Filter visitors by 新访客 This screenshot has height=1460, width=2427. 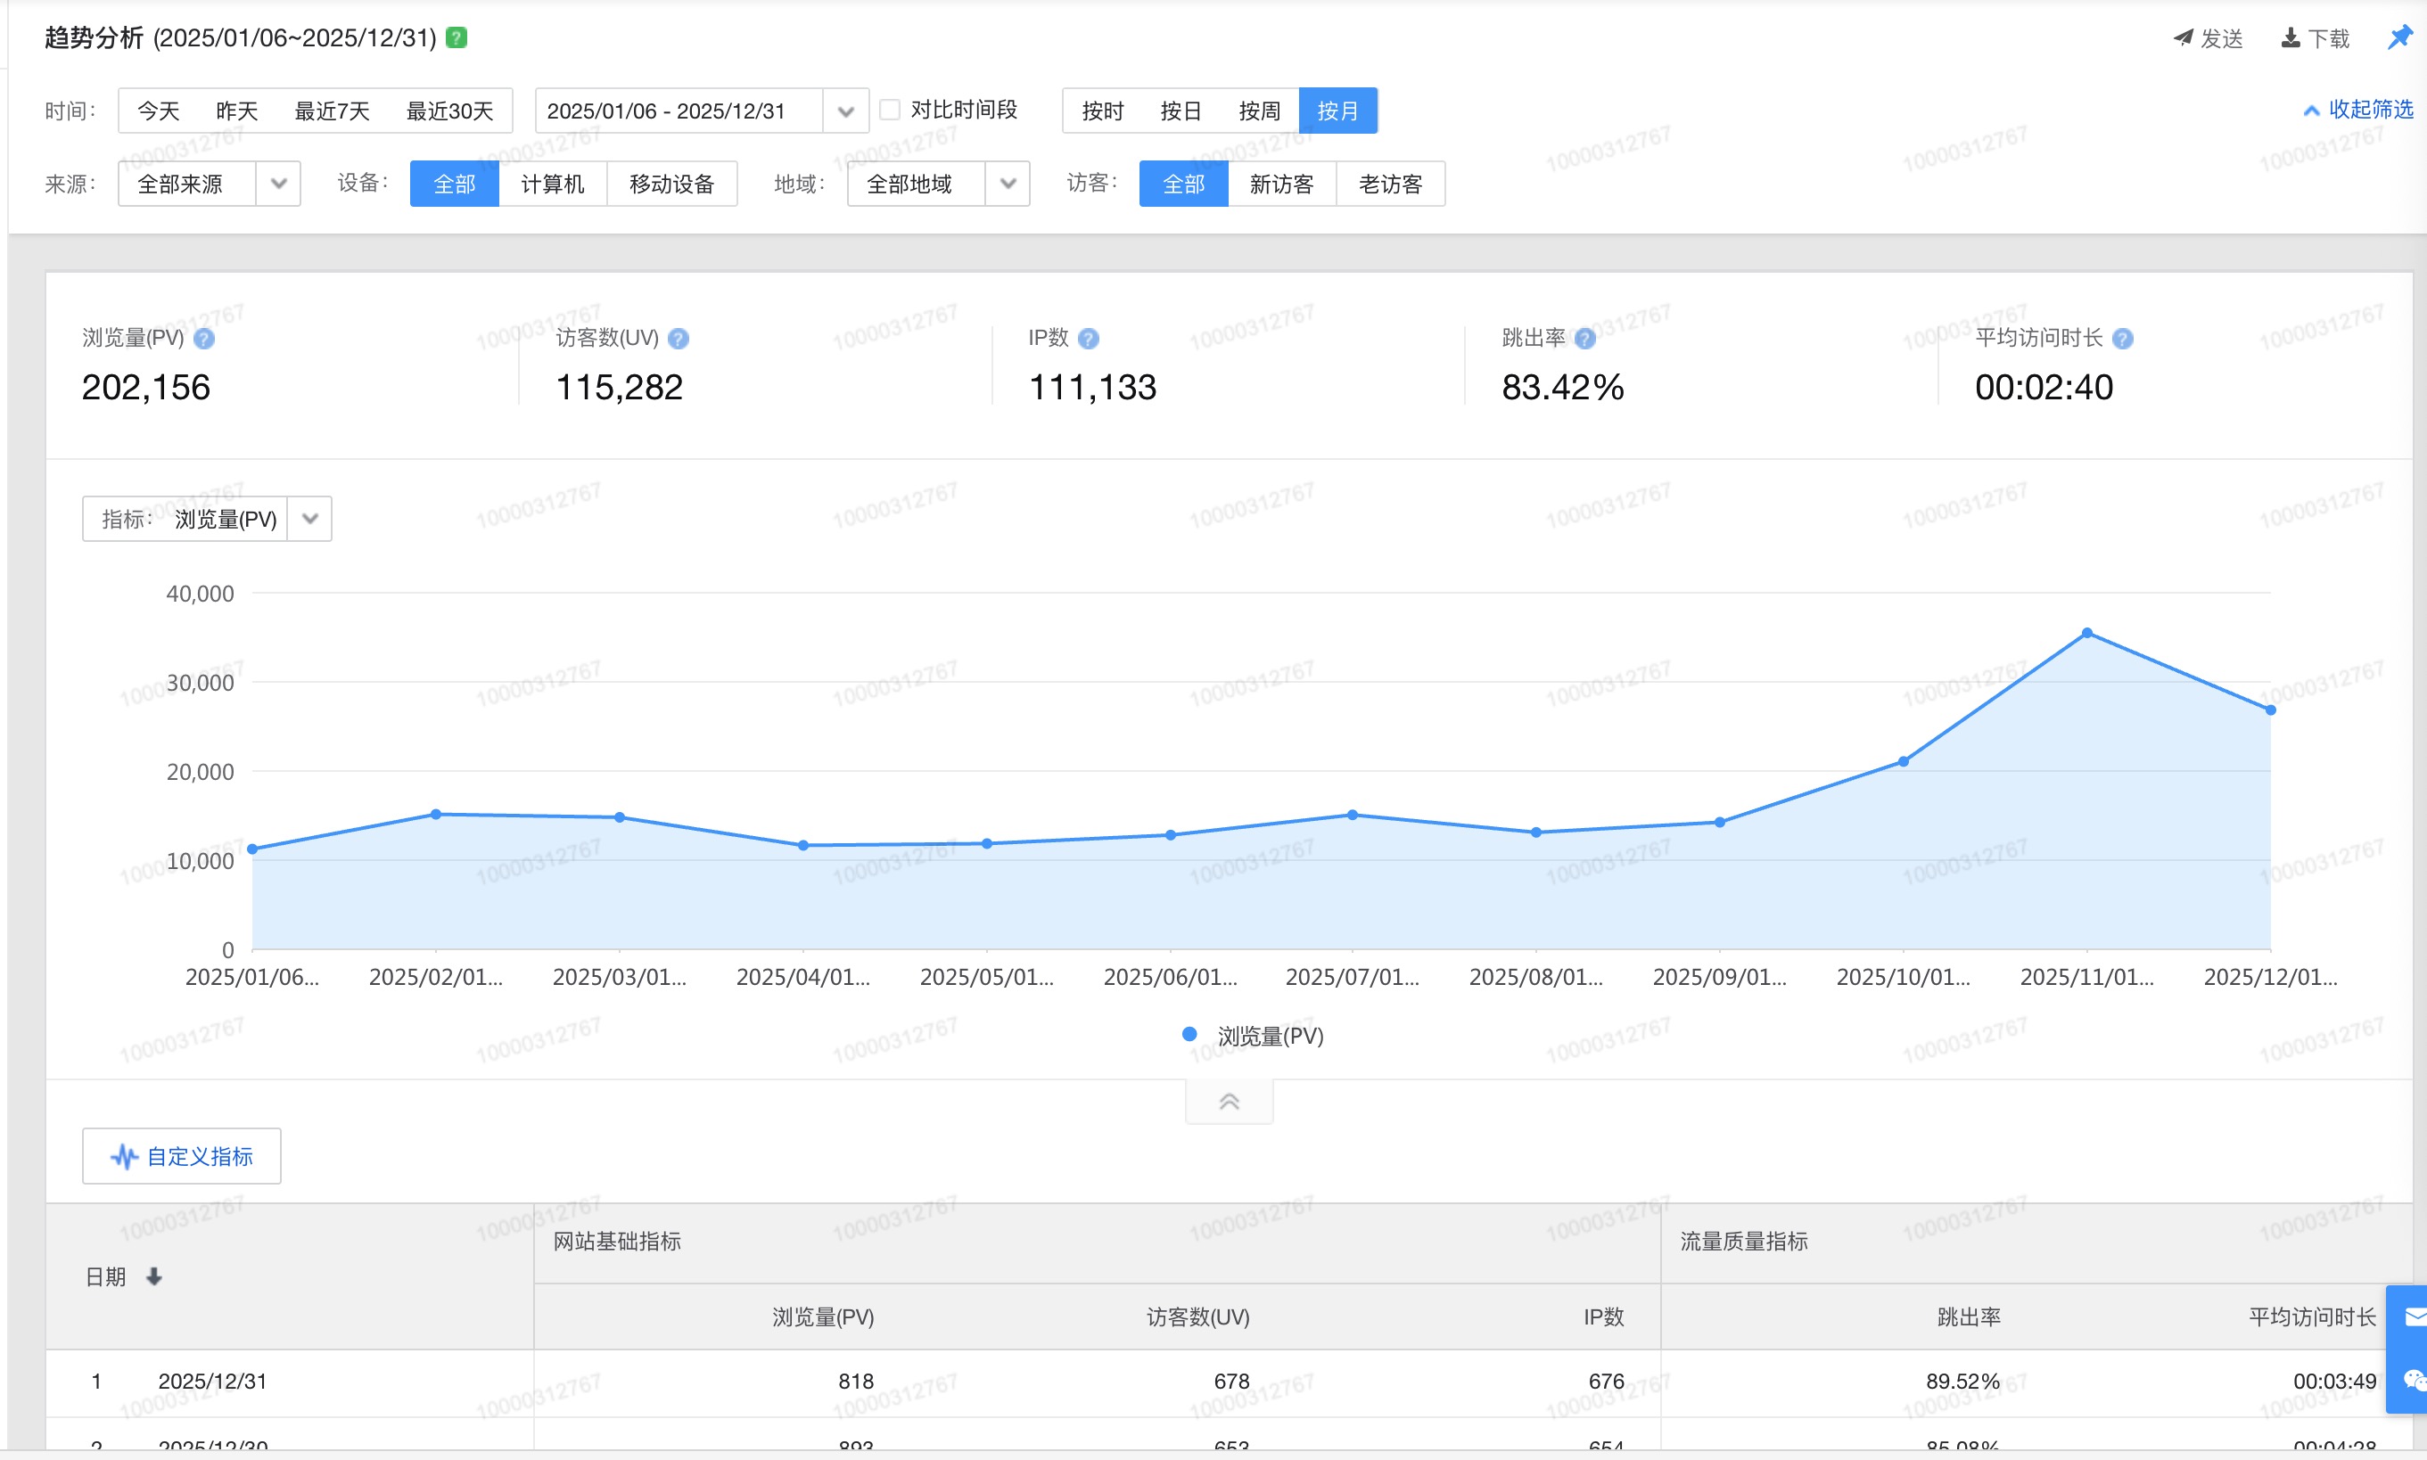click(x=1280, y=184)
